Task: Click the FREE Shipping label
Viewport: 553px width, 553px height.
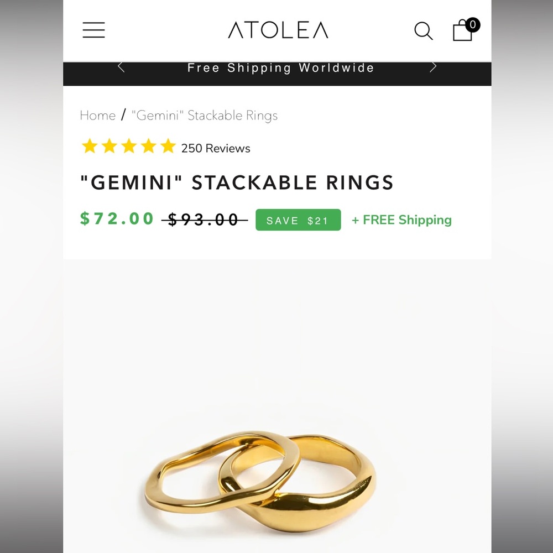Action: pyautogui.click(x=401, y=220)
